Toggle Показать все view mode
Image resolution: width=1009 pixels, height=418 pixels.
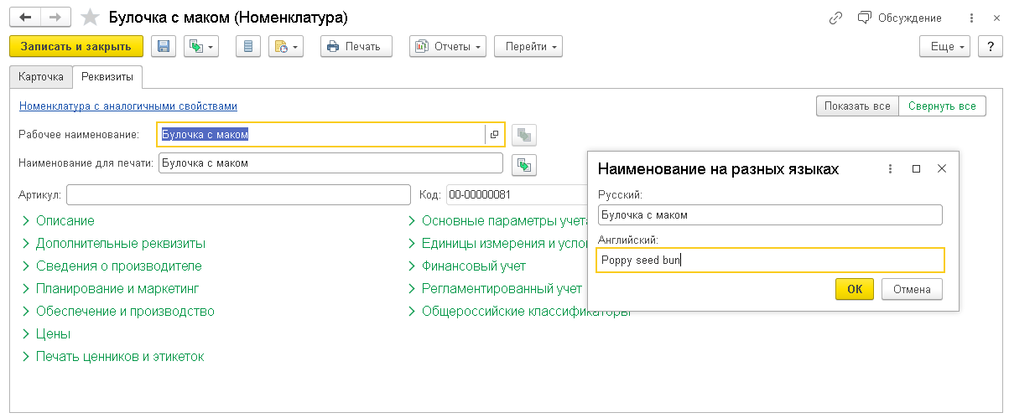(856, 106)
